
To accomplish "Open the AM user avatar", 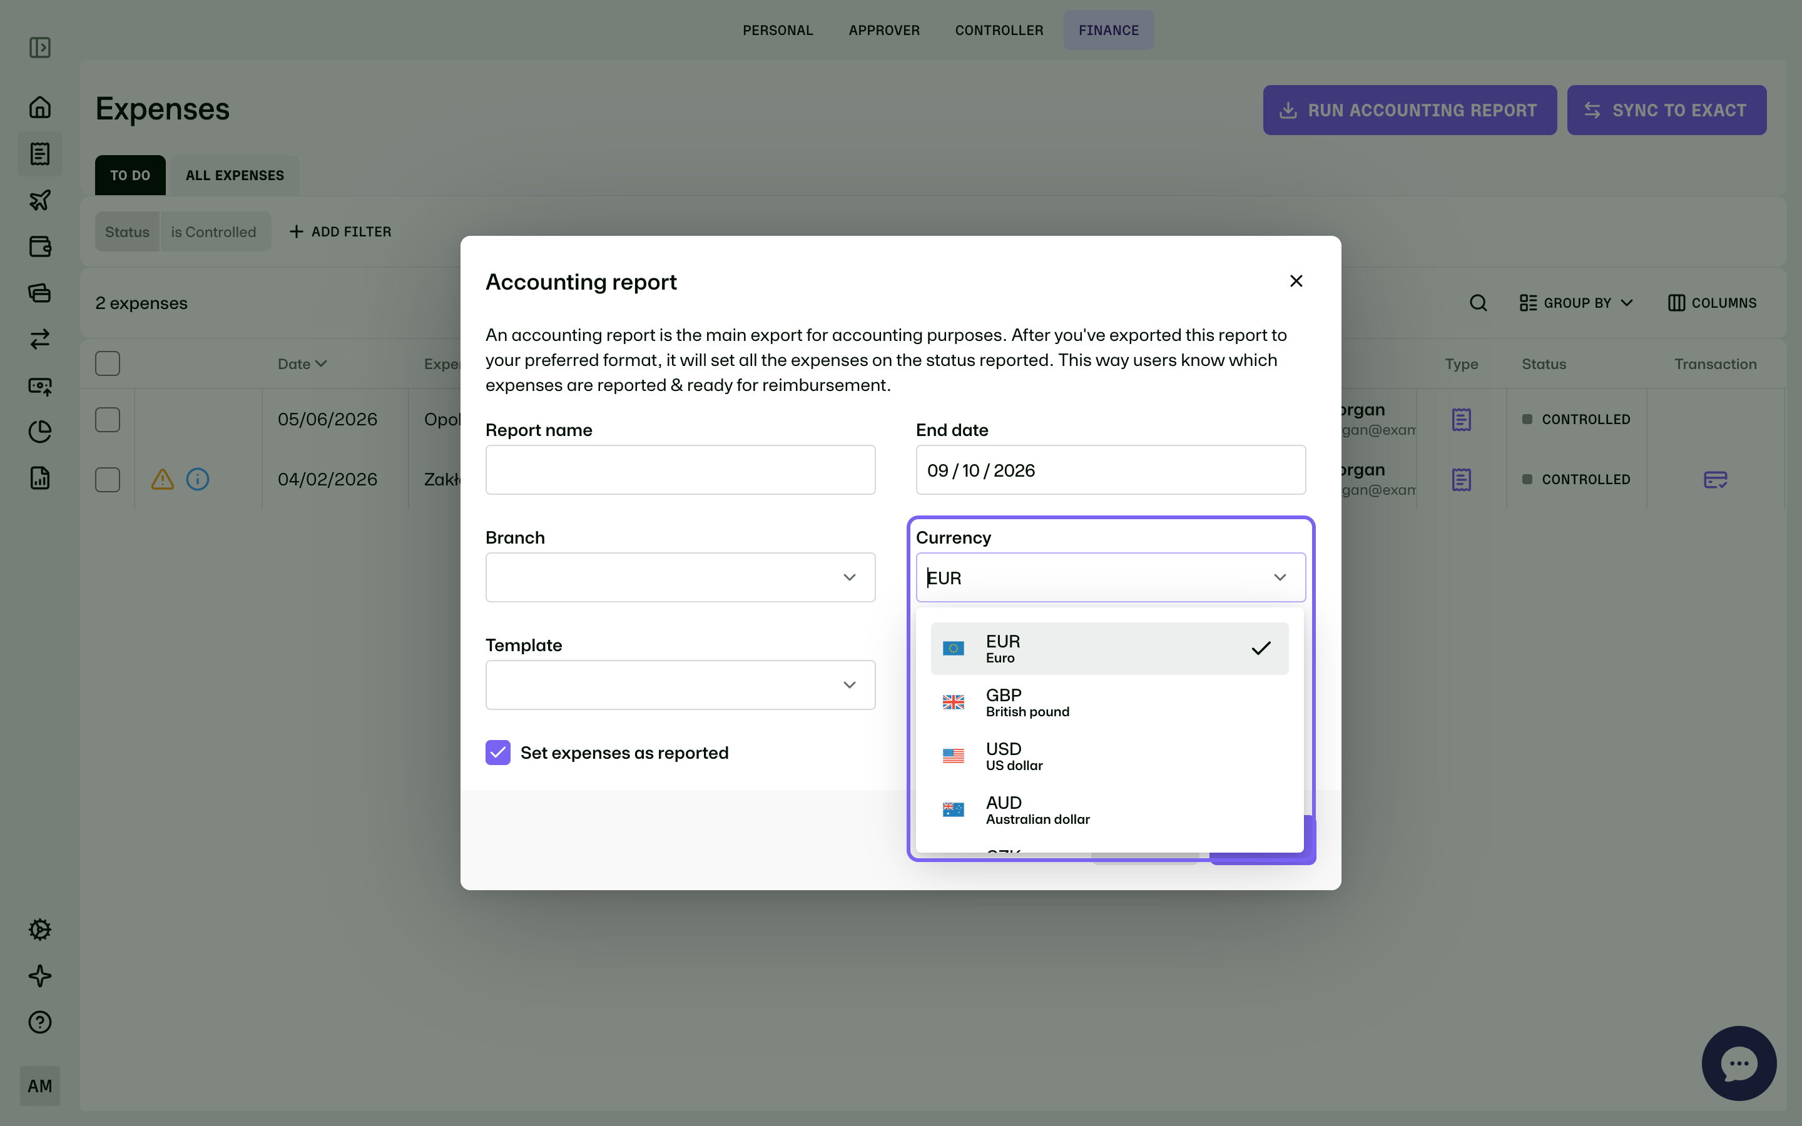I will click(40, 1086).
